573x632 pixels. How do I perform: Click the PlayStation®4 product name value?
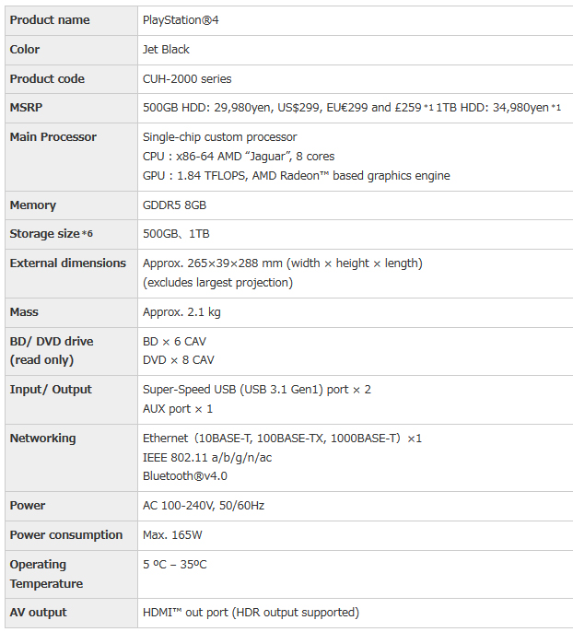click(x=181, y=20)
